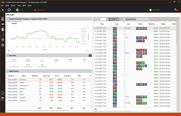The width and height of the screenshot is (181, 116).
Task: Click the player profile icon in the sidebar
Action: point(3,29)
